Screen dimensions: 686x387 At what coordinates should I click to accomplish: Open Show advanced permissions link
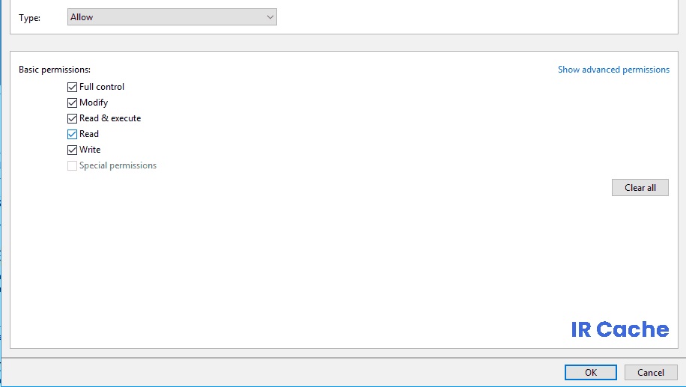(x=613, y=70)
